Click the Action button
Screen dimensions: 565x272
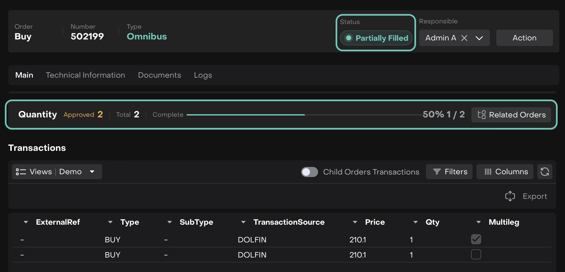pyautogui.click(x=524, y=38)
